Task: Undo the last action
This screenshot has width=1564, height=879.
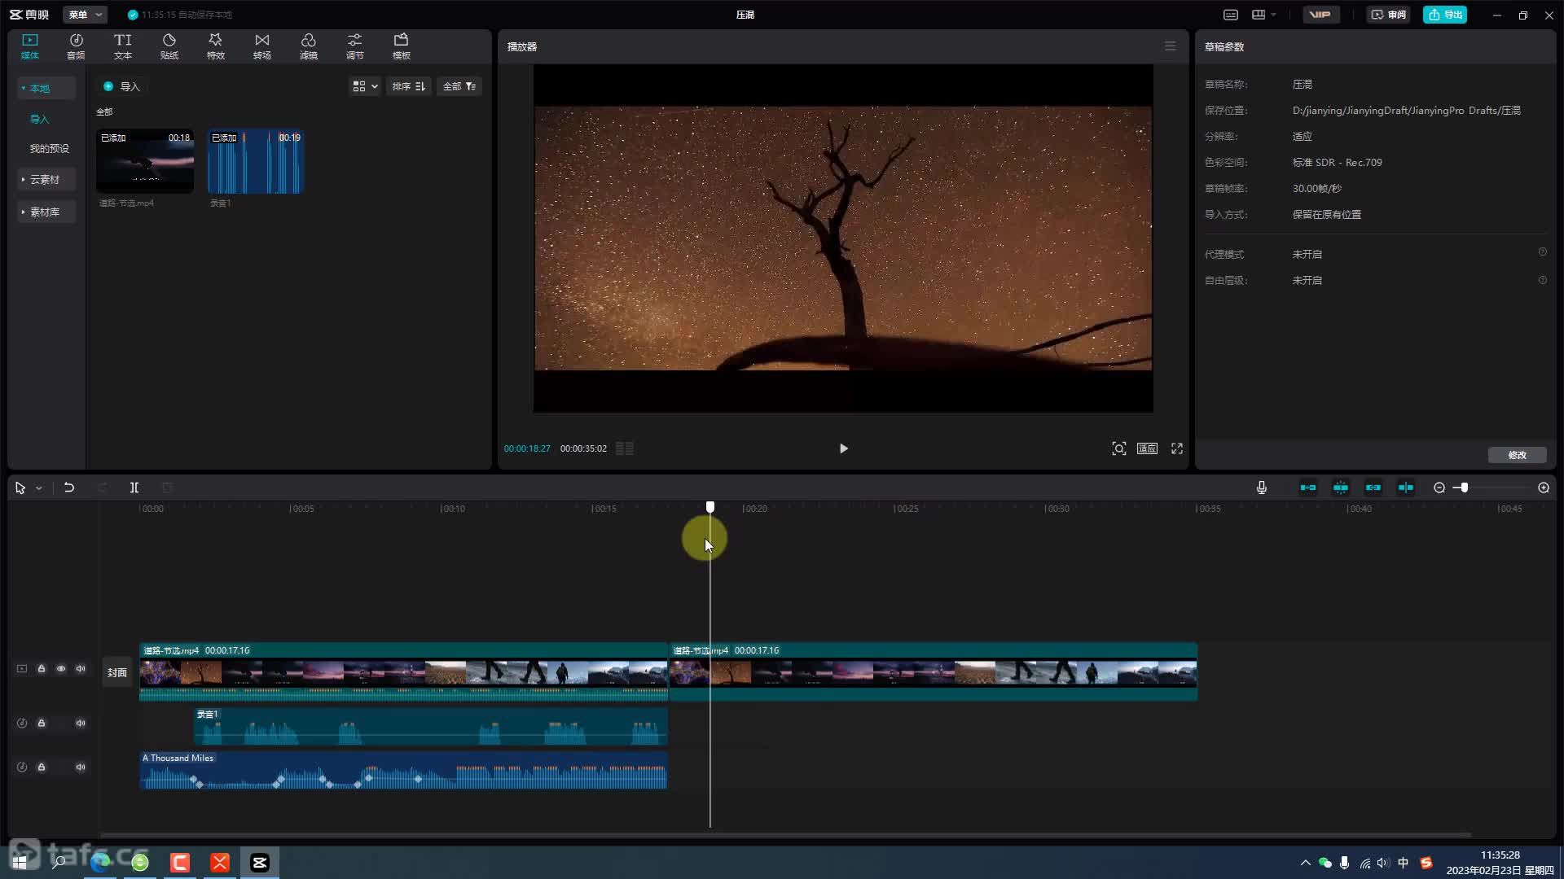Action: tap(69, 488)
